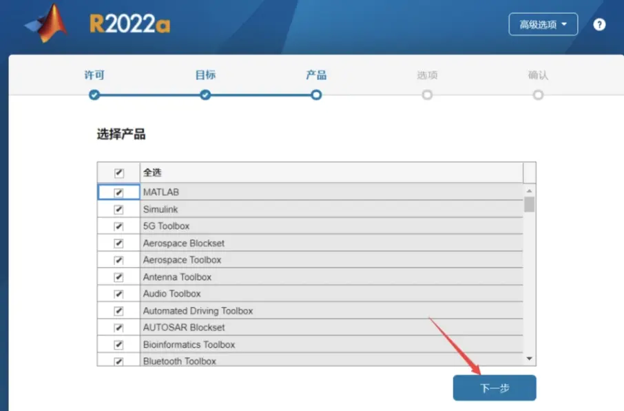The height and width of the screenshot is (411, 624).
Task: Click the Aerospace Blockset product name
Action: coord(184,243)
